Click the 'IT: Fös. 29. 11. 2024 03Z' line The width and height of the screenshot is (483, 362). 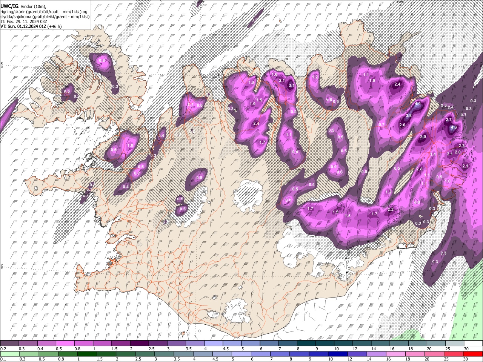pyautogui.click(x=24, y=21)
